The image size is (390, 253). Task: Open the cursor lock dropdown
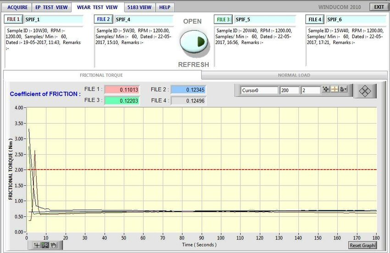tap(343, 90)
